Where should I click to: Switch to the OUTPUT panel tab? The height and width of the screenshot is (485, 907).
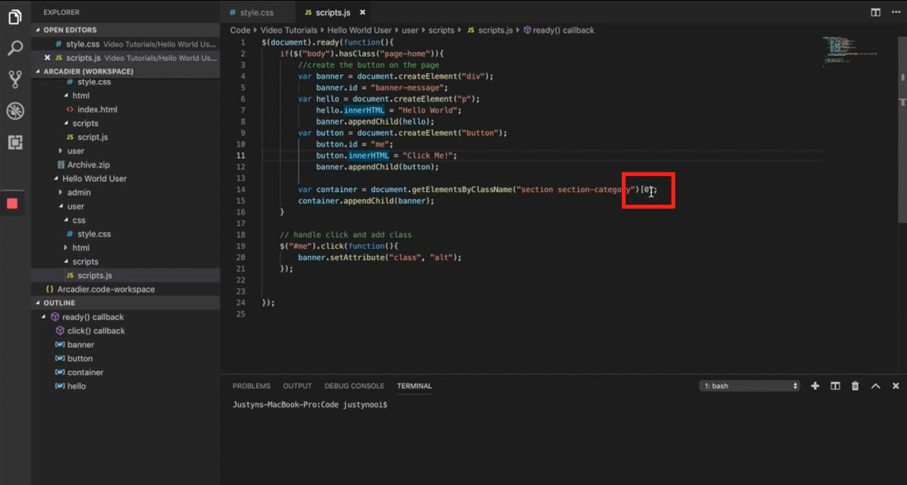pyautogui.click(x=297, y=386)
